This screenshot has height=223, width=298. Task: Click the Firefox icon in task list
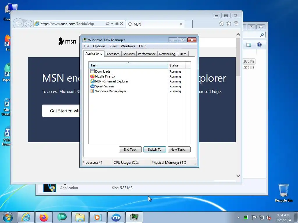click(x=92, y=76)
